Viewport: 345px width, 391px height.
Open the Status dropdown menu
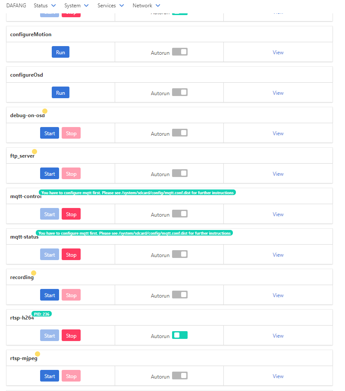44,6
